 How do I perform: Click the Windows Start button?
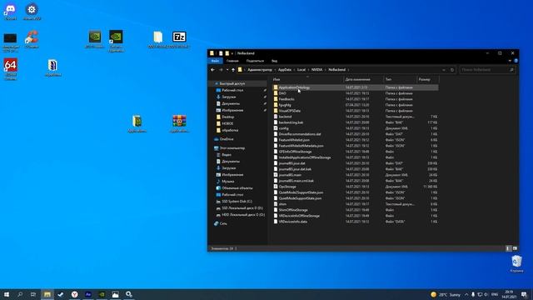pyautogui.click(x=7, y=294)
